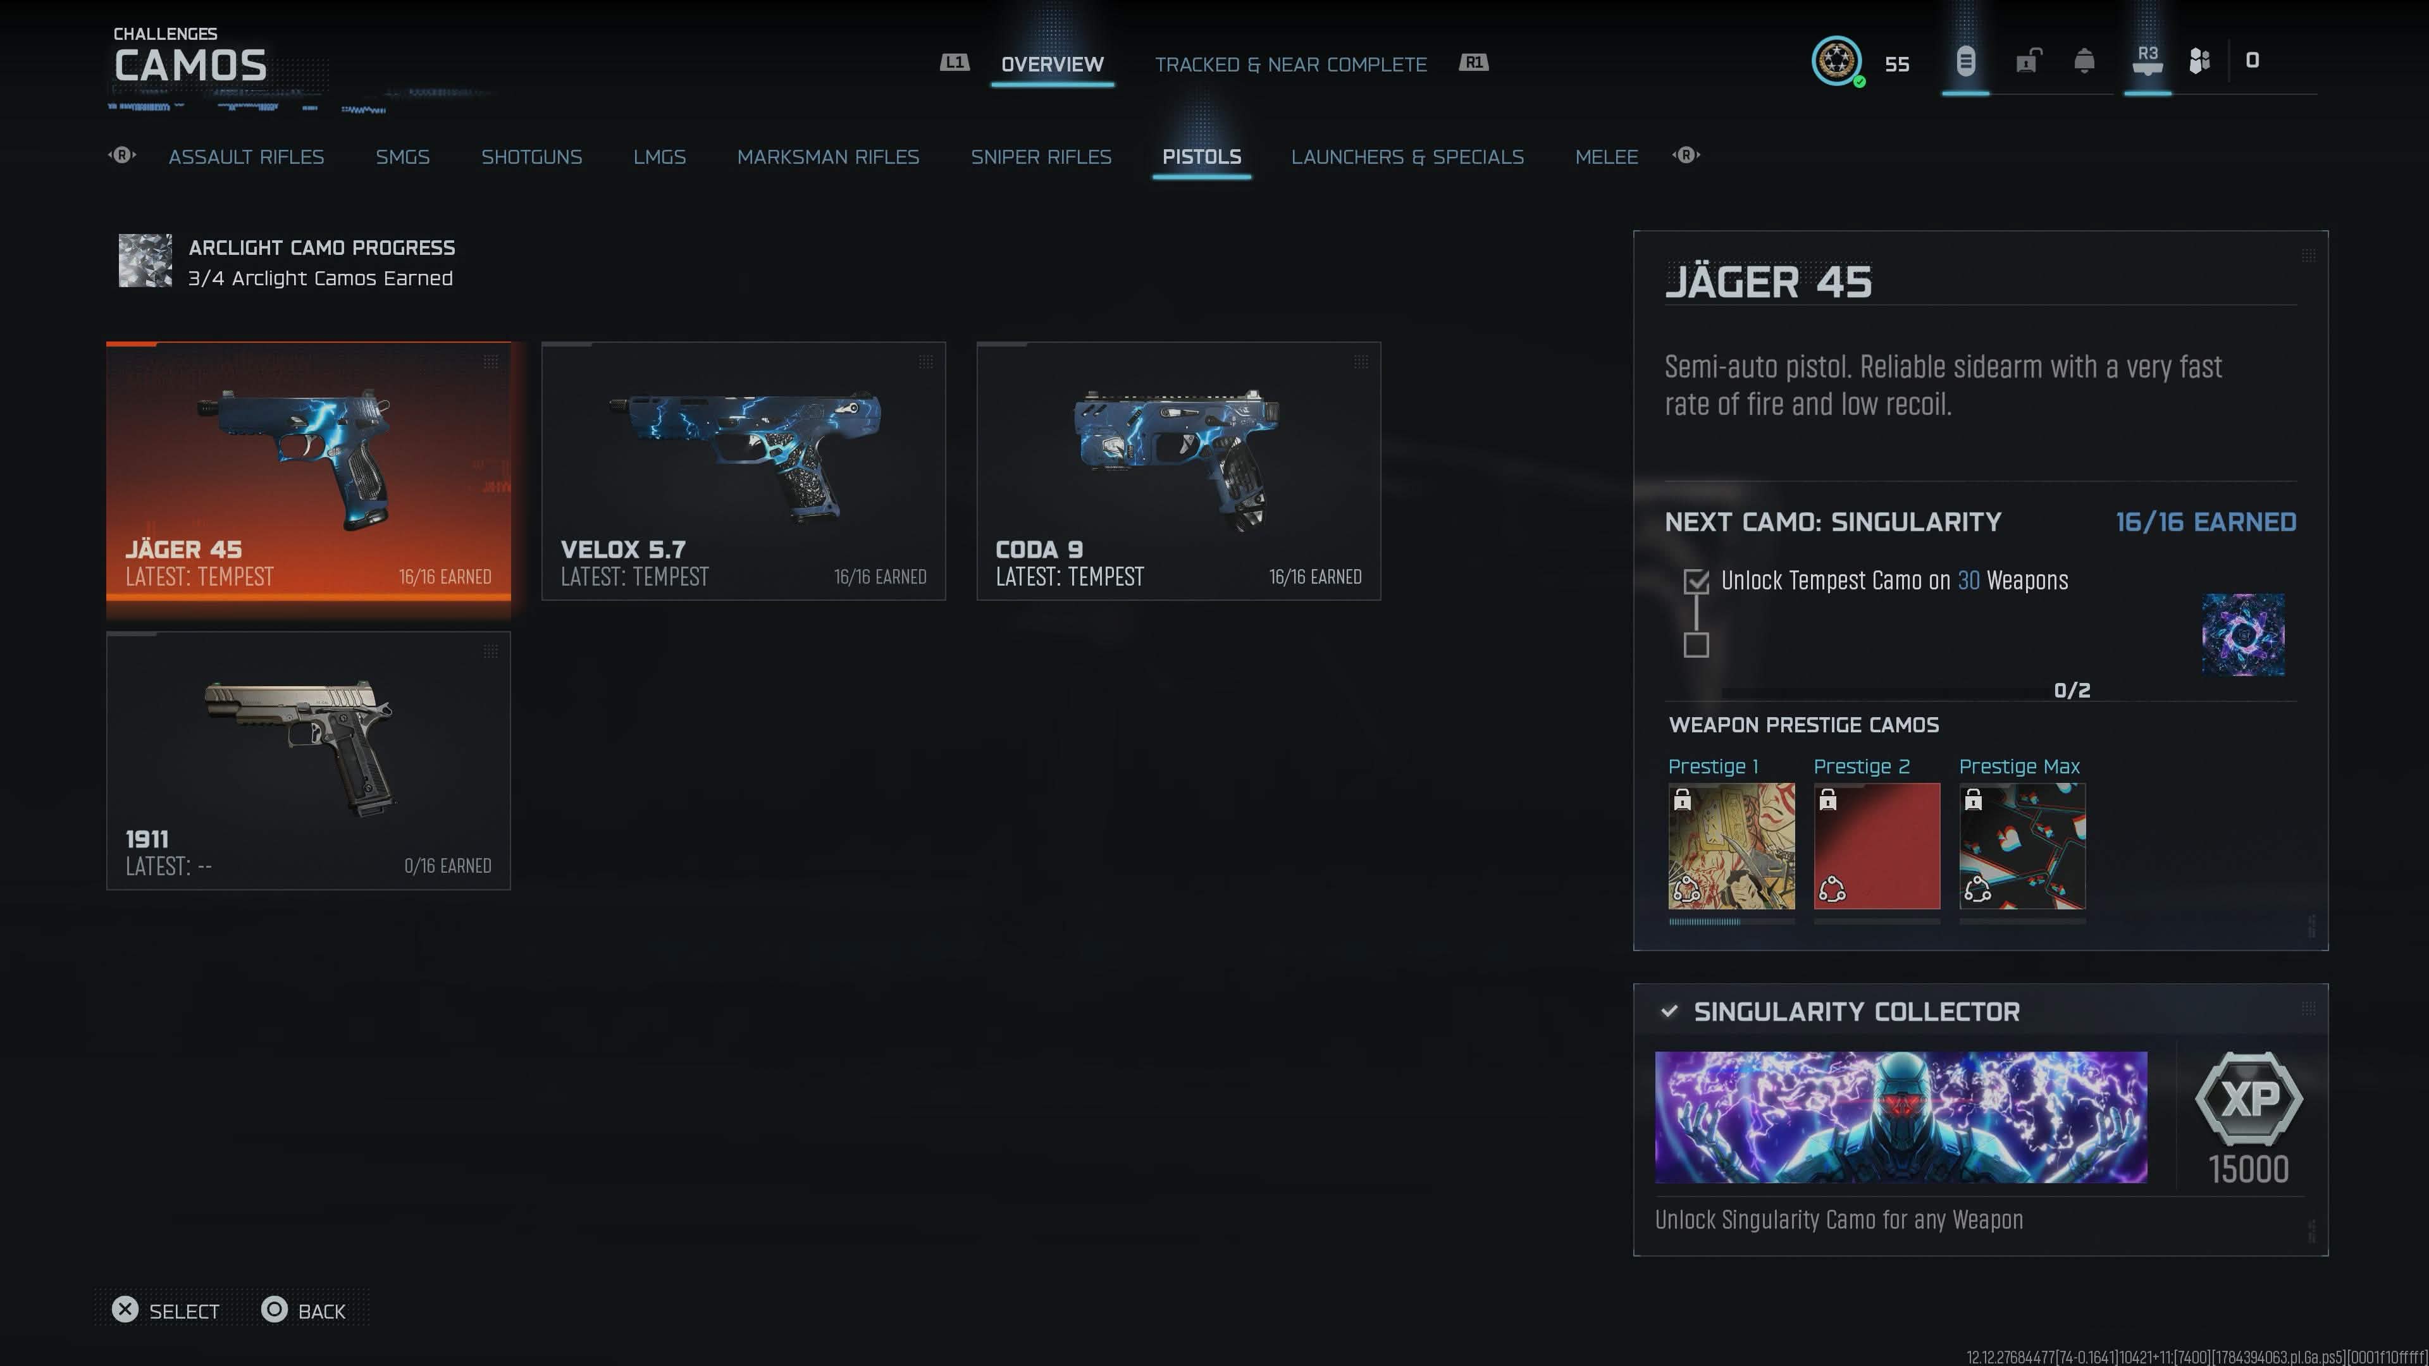Open the Marksman Rifles category

pos(828,156)
